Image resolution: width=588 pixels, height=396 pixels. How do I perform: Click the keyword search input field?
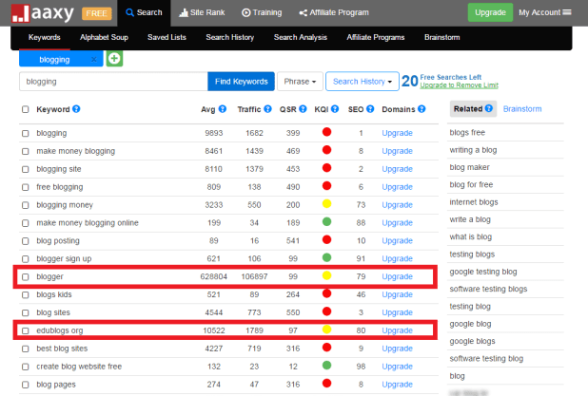coord(113,82)
